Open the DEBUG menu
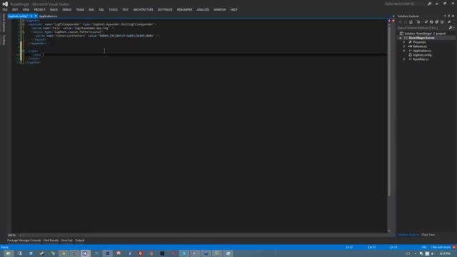Screen dimensions: 457x257 pos(66,9)
